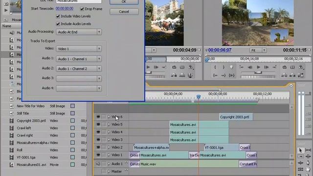
Task: Open the Audio 2 channel dropdown
Action: (79, 68)
